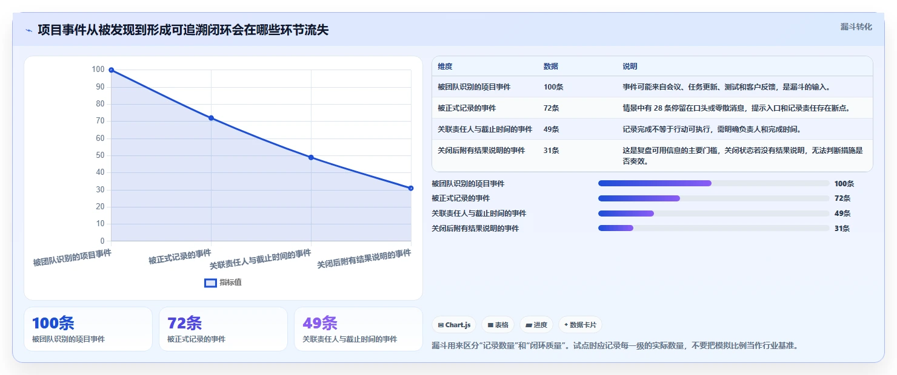Click the Chart.js chip
Viewport: 897px width, 375px height.
[454, 325]
